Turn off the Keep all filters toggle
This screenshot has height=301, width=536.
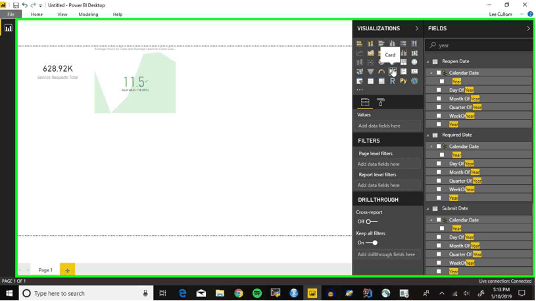click(x=371, y=243)
